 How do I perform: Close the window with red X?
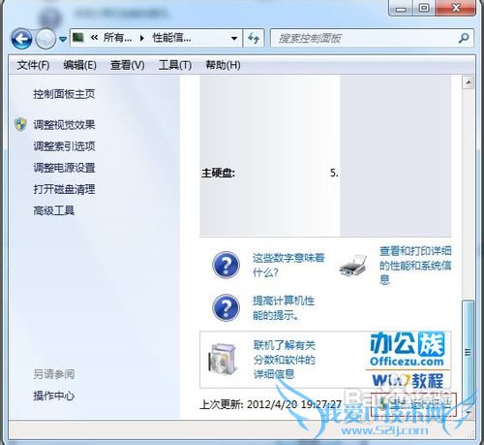(455, 8)
